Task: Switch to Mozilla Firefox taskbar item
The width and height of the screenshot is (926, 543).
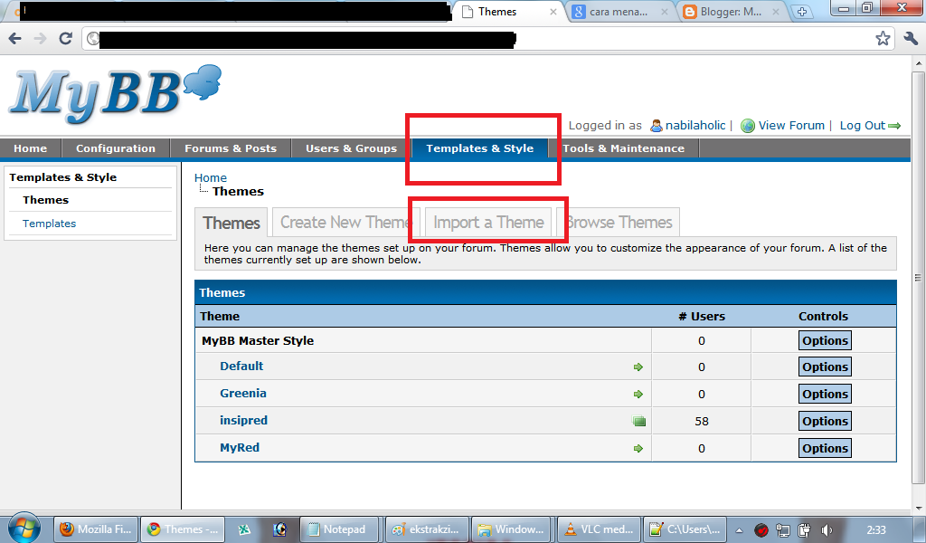Action: [96, 529]
